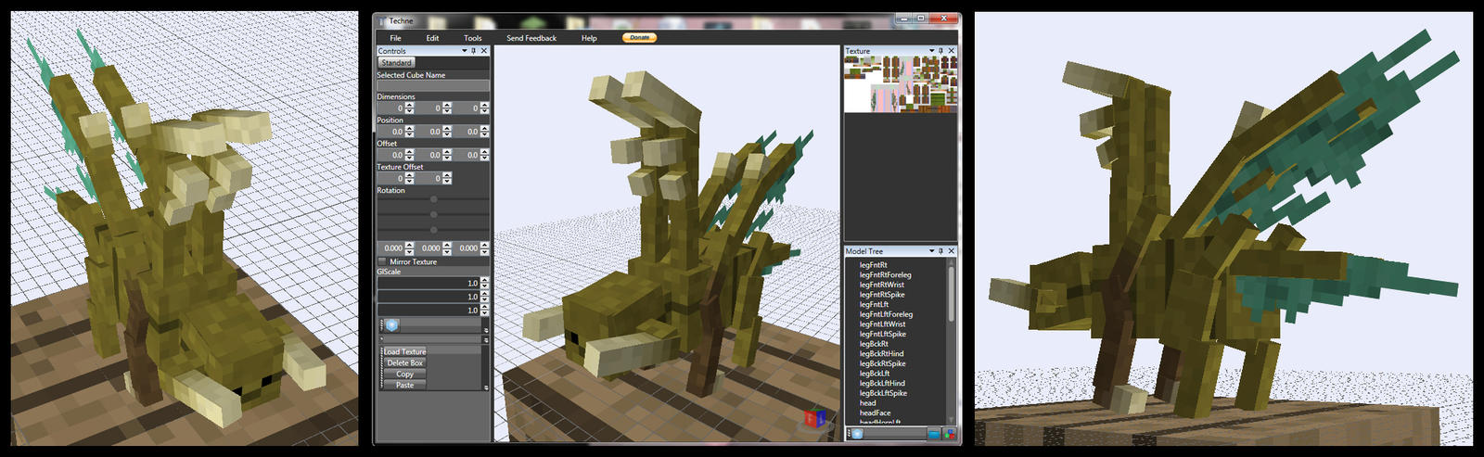Open the Tools menu

coord(473,38)
